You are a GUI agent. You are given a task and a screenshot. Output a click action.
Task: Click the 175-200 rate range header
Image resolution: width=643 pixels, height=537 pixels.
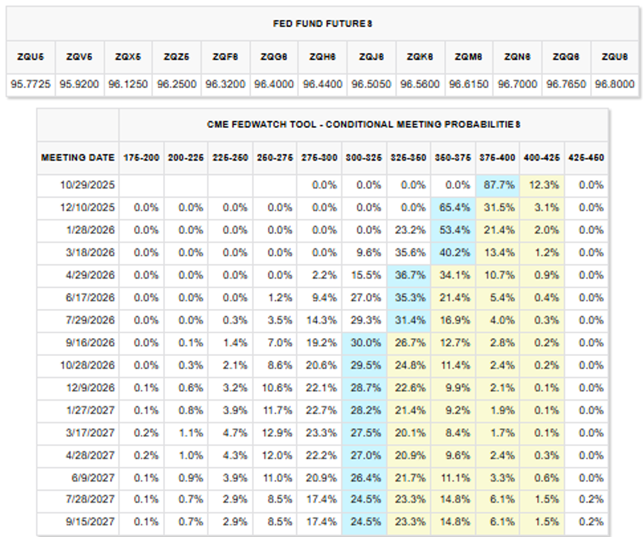[142, 158]
